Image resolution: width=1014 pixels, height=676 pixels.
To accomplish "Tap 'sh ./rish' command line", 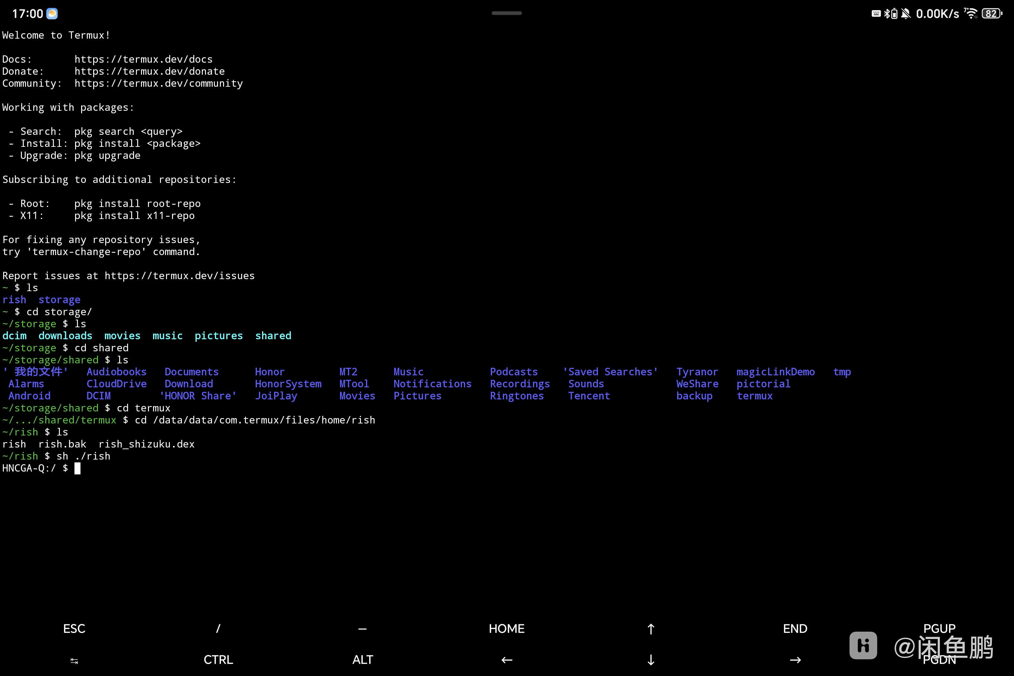I will point(83,456).
